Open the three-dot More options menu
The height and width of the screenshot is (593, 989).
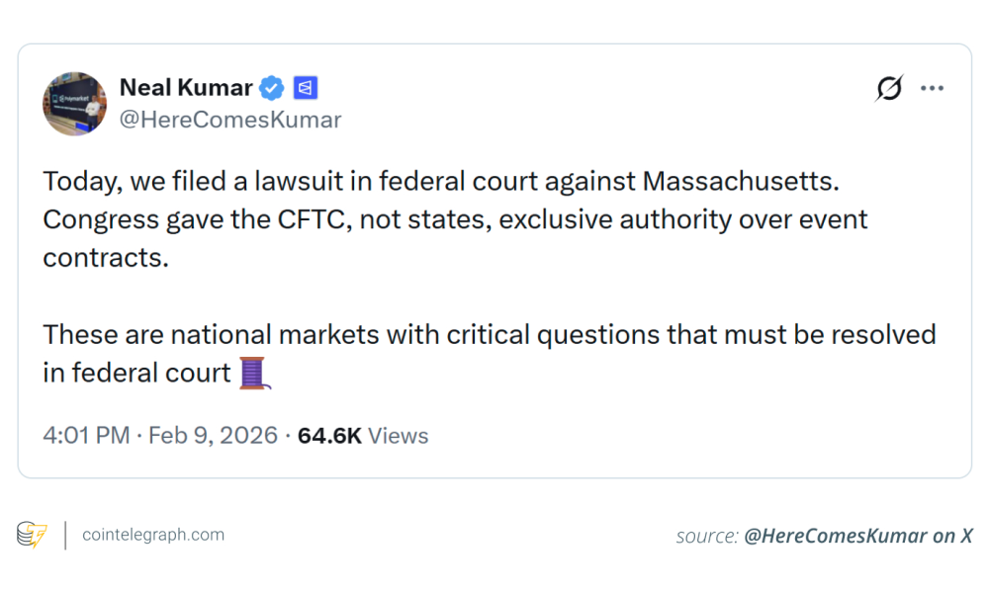tap(932, 88)
